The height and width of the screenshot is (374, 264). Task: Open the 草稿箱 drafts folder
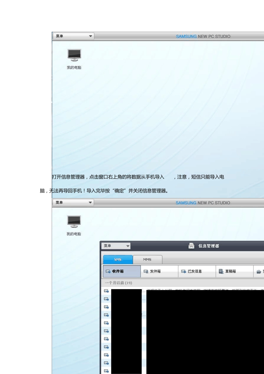pyautogui.click(x=234, y=271)
